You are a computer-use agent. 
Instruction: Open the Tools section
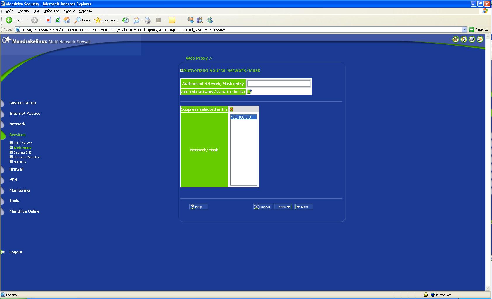(x=14, y=201)
